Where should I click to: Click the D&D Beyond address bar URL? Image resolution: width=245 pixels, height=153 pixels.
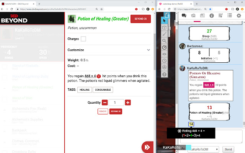pos(53,9)
